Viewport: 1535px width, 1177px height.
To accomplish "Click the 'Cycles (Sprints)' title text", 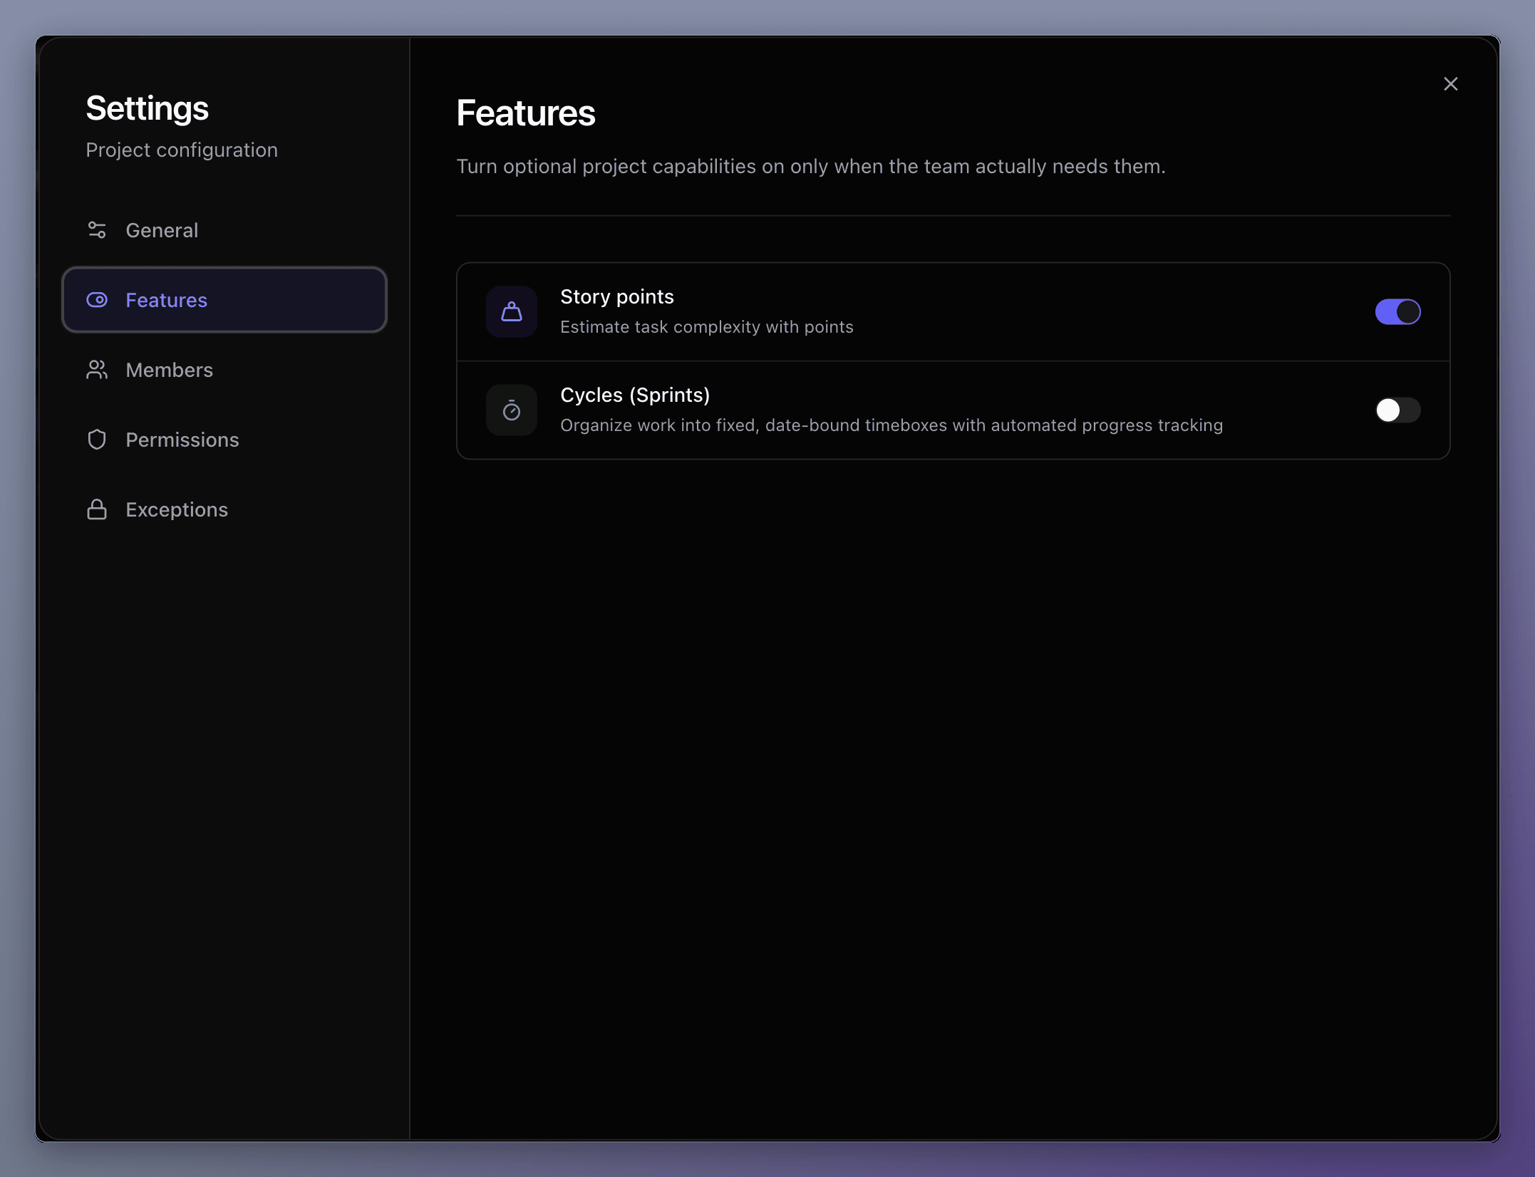I will point(635,395).
